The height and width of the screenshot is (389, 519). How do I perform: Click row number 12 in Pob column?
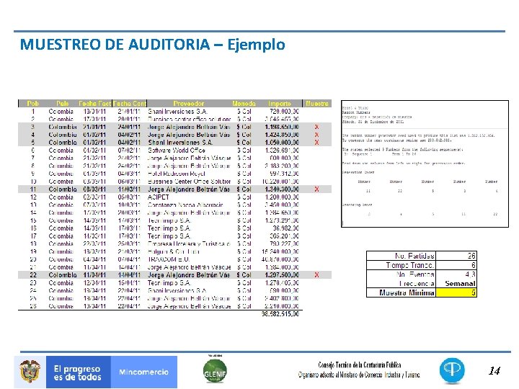[32, 197]
